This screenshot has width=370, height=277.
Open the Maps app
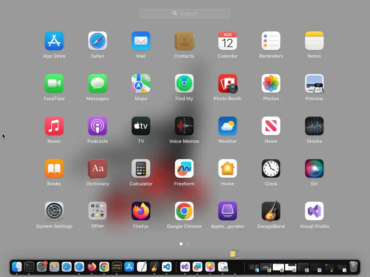(141, 83)
